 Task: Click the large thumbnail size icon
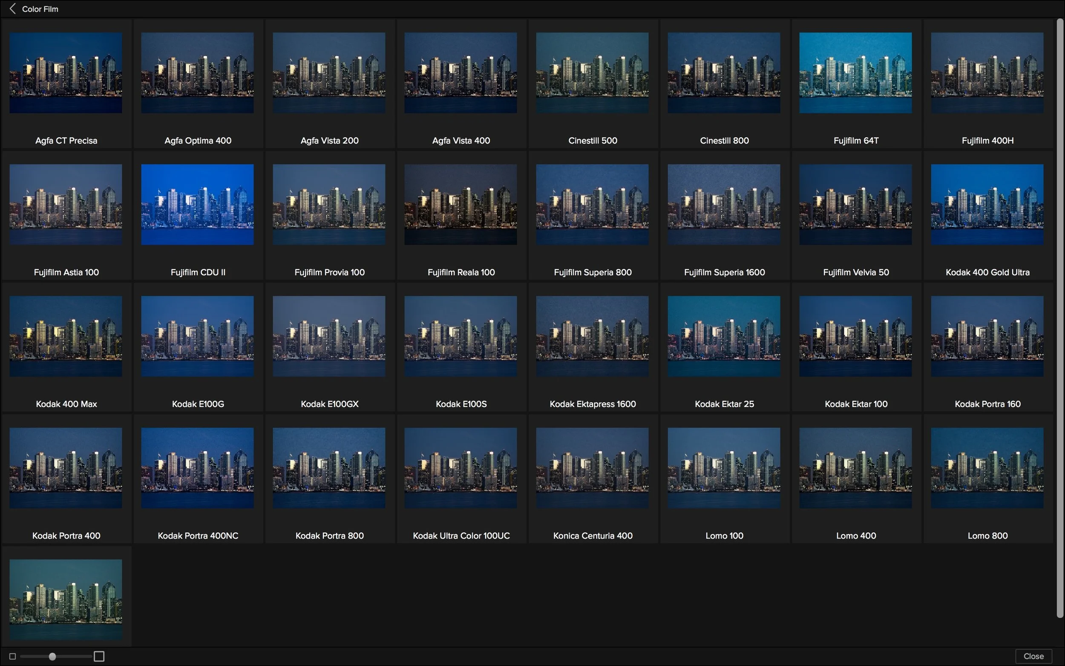click(x=99, y=656)
